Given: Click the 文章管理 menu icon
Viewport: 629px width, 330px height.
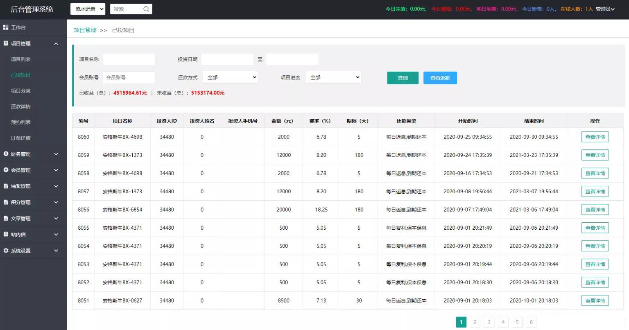Looking at the screenshot, I should pyautogui.click(x=6, y=218).
